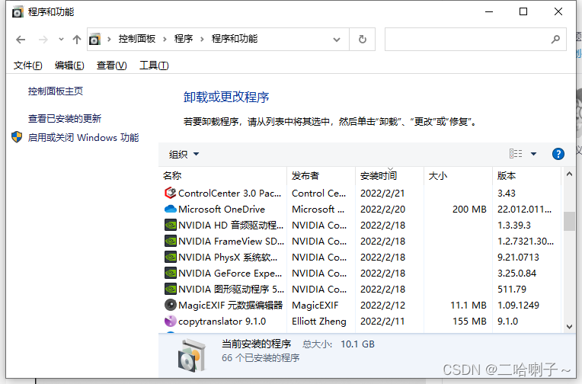The height and width of the screenshot is (384, 582).
Task: Click version cell 511.79
Action: pos(512,289)
